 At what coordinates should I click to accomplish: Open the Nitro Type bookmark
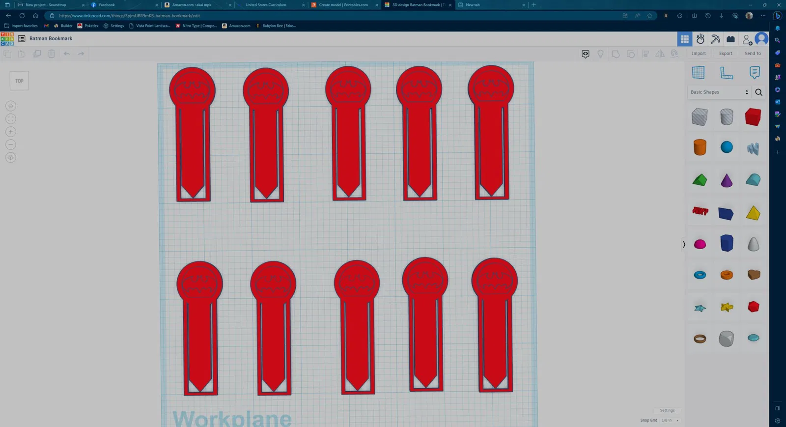pyautogui.click(x=196, y=26)
